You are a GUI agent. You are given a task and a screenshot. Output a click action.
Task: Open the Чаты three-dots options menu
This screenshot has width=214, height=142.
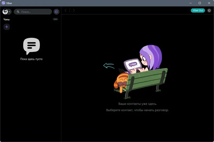[x=55, y=19]
